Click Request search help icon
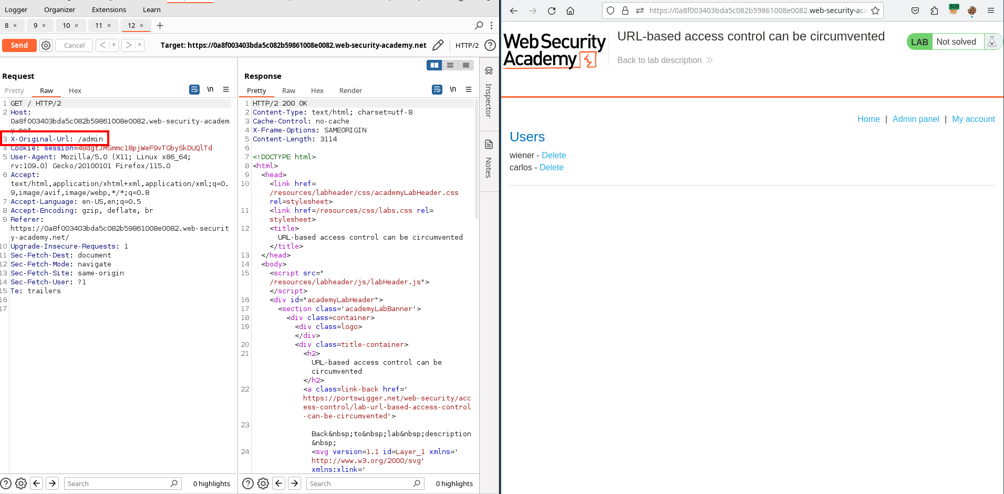 coord(6,483)
